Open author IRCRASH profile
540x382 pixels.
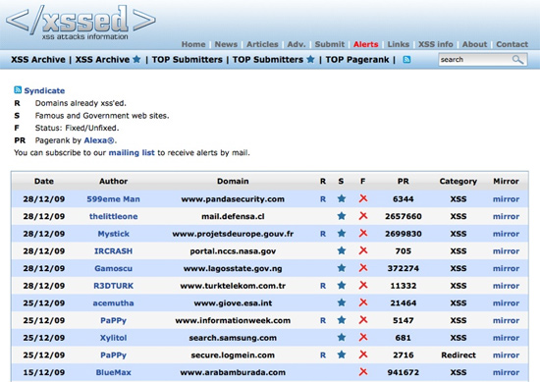pyautogui.click(x=113, y=251)
